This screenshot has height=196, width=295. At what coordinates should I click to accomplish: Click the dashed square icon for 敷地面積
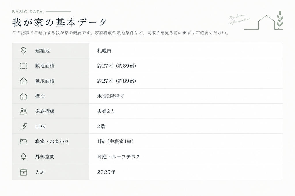(x=23, y=66)
